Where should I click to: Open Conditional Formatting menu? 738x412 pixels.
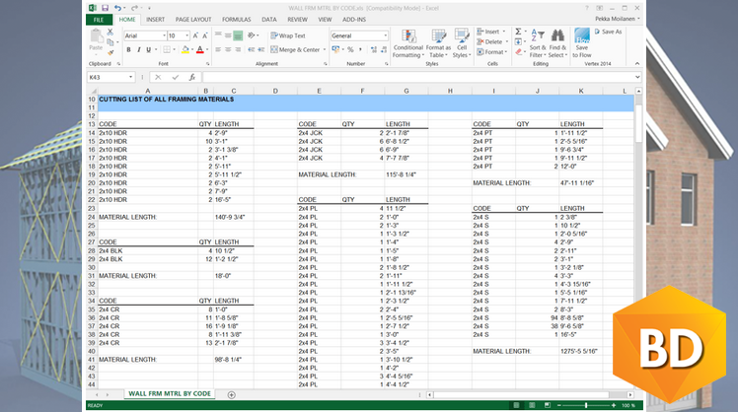(408, 43)
